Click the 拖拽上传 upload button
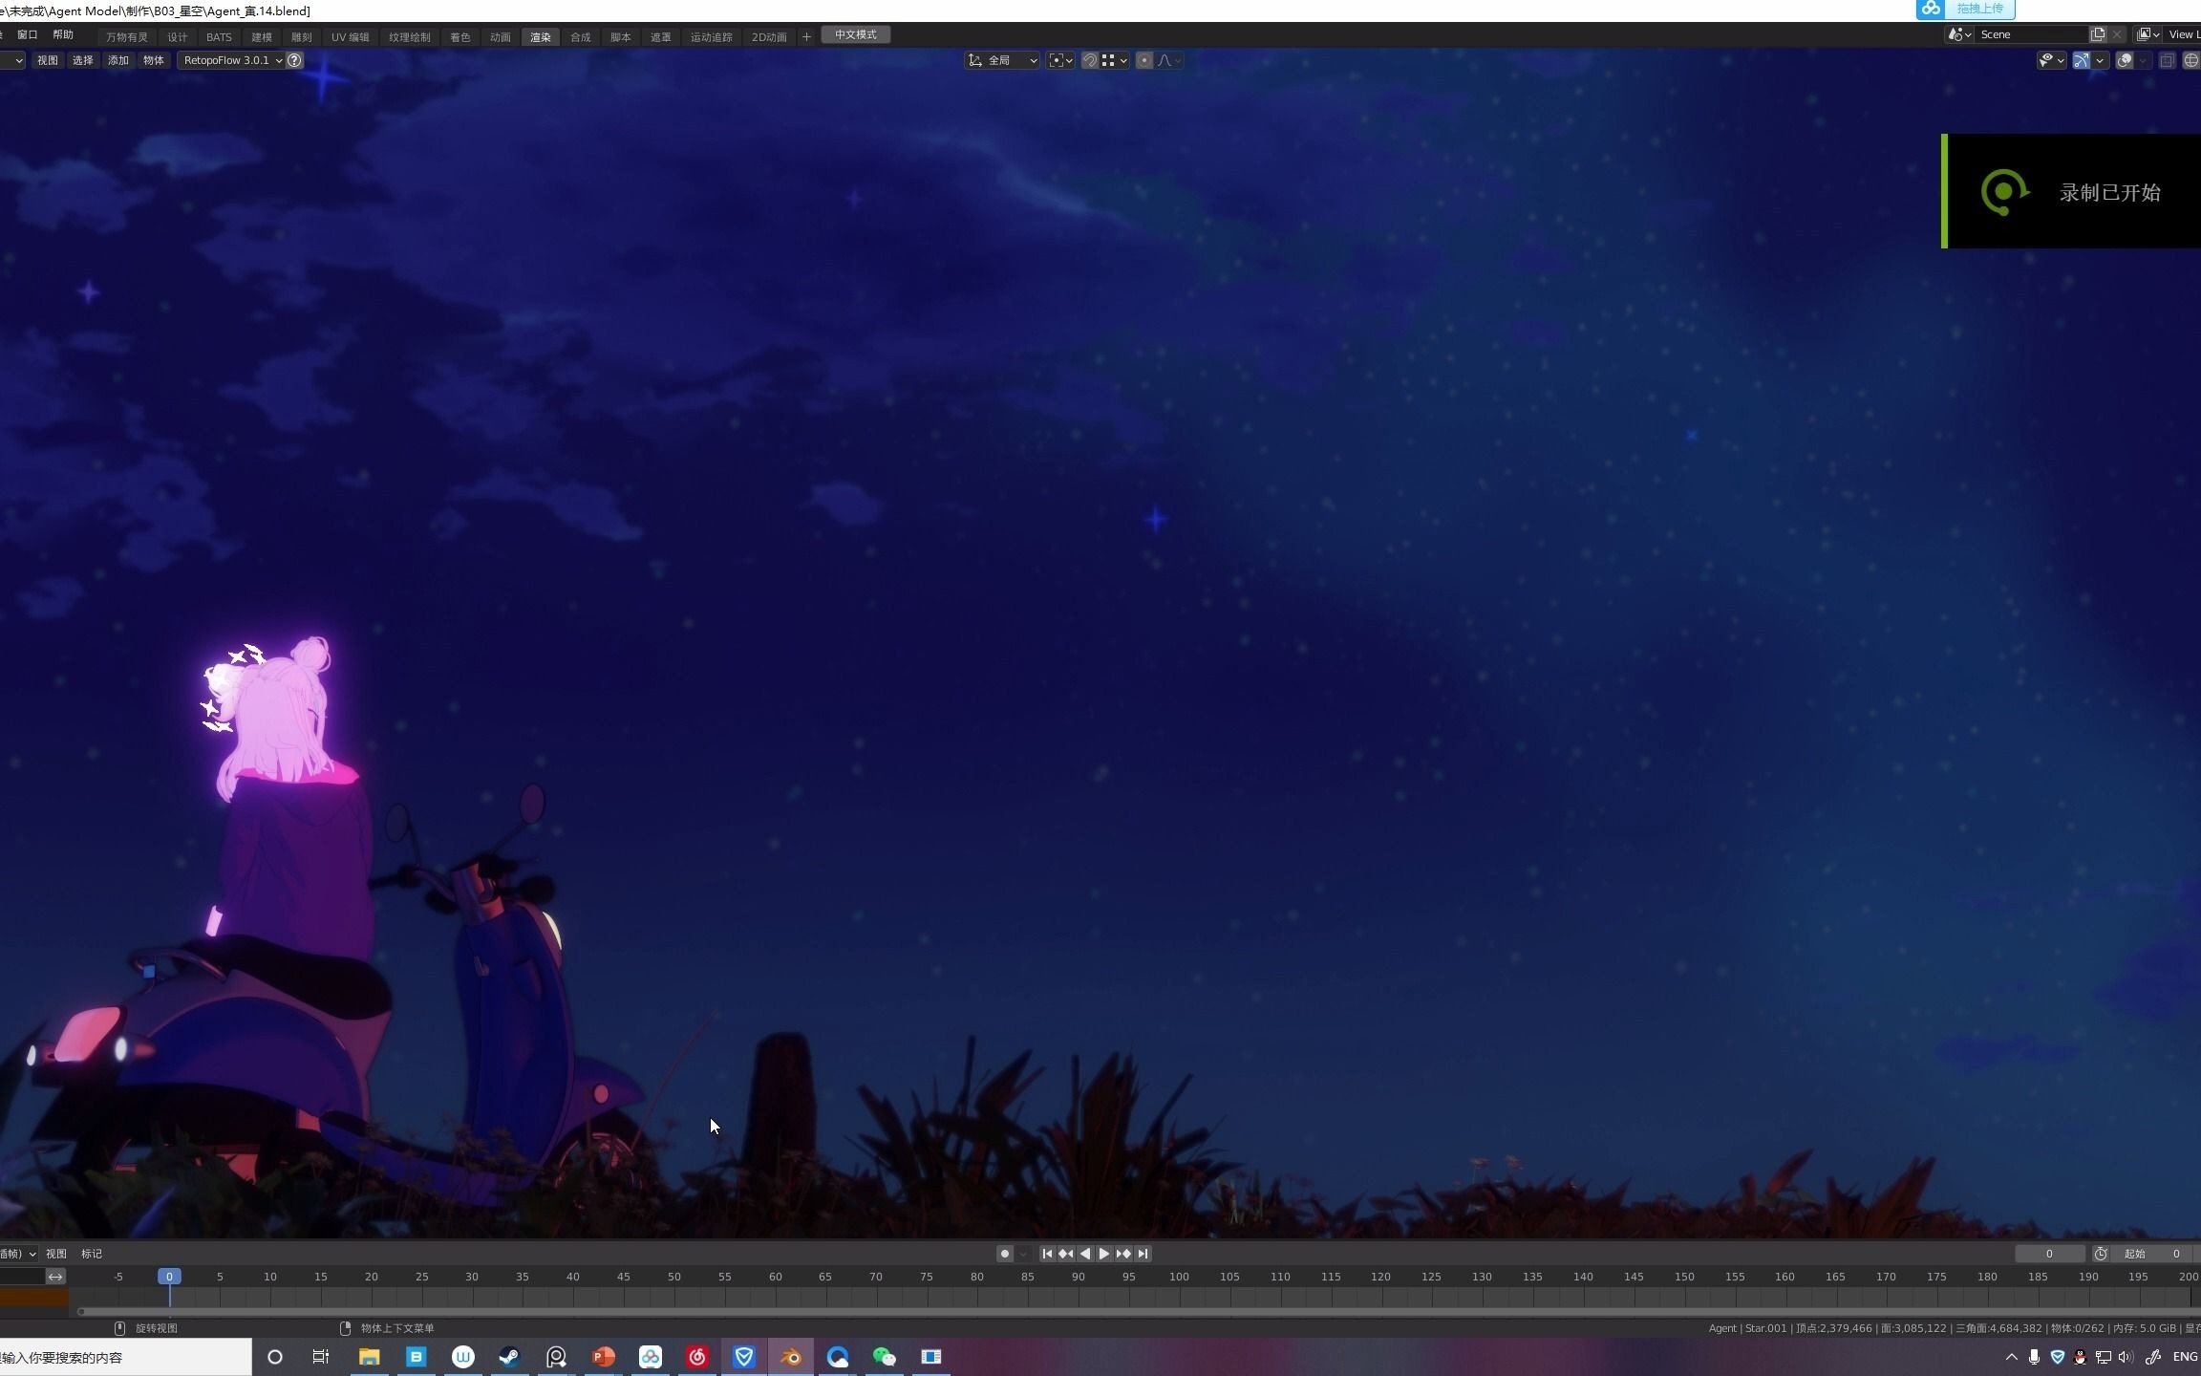2201x1376 pixels. pos(1977,9)
